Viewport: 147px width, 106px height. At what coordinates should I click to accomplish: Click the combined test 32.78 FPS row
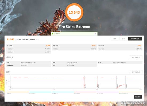point(120,49)
